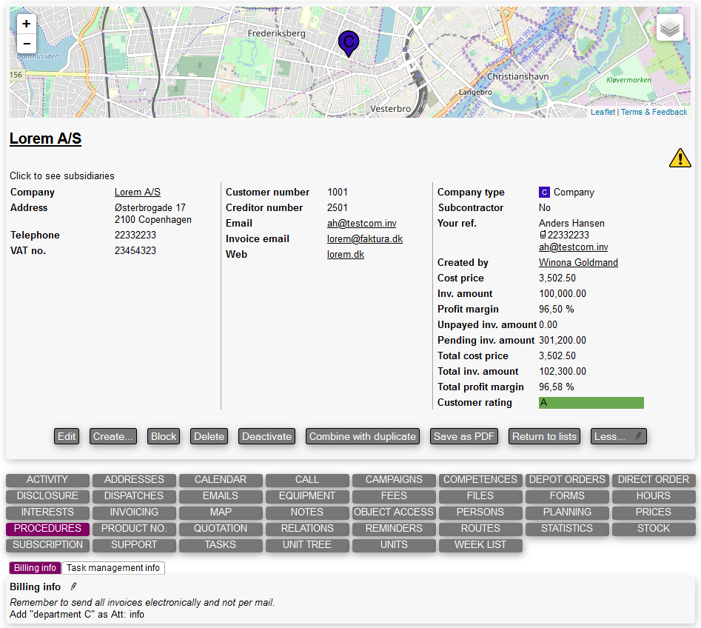Zoom in on the map
701x628 pixels.
[x=27, y=24]
